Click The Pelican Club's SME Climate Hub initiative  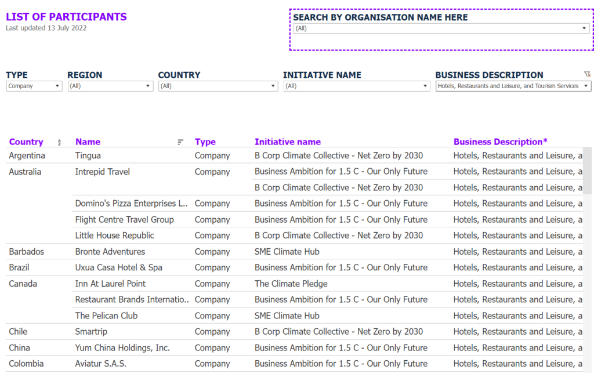287,316
